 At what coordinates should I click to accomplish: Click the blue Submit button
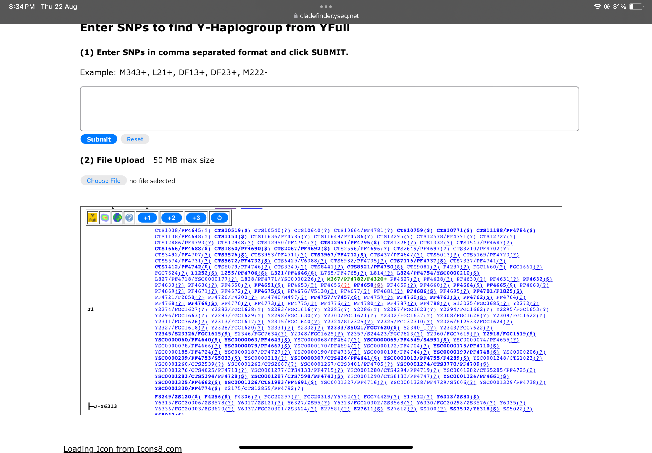tap(99, 139)
